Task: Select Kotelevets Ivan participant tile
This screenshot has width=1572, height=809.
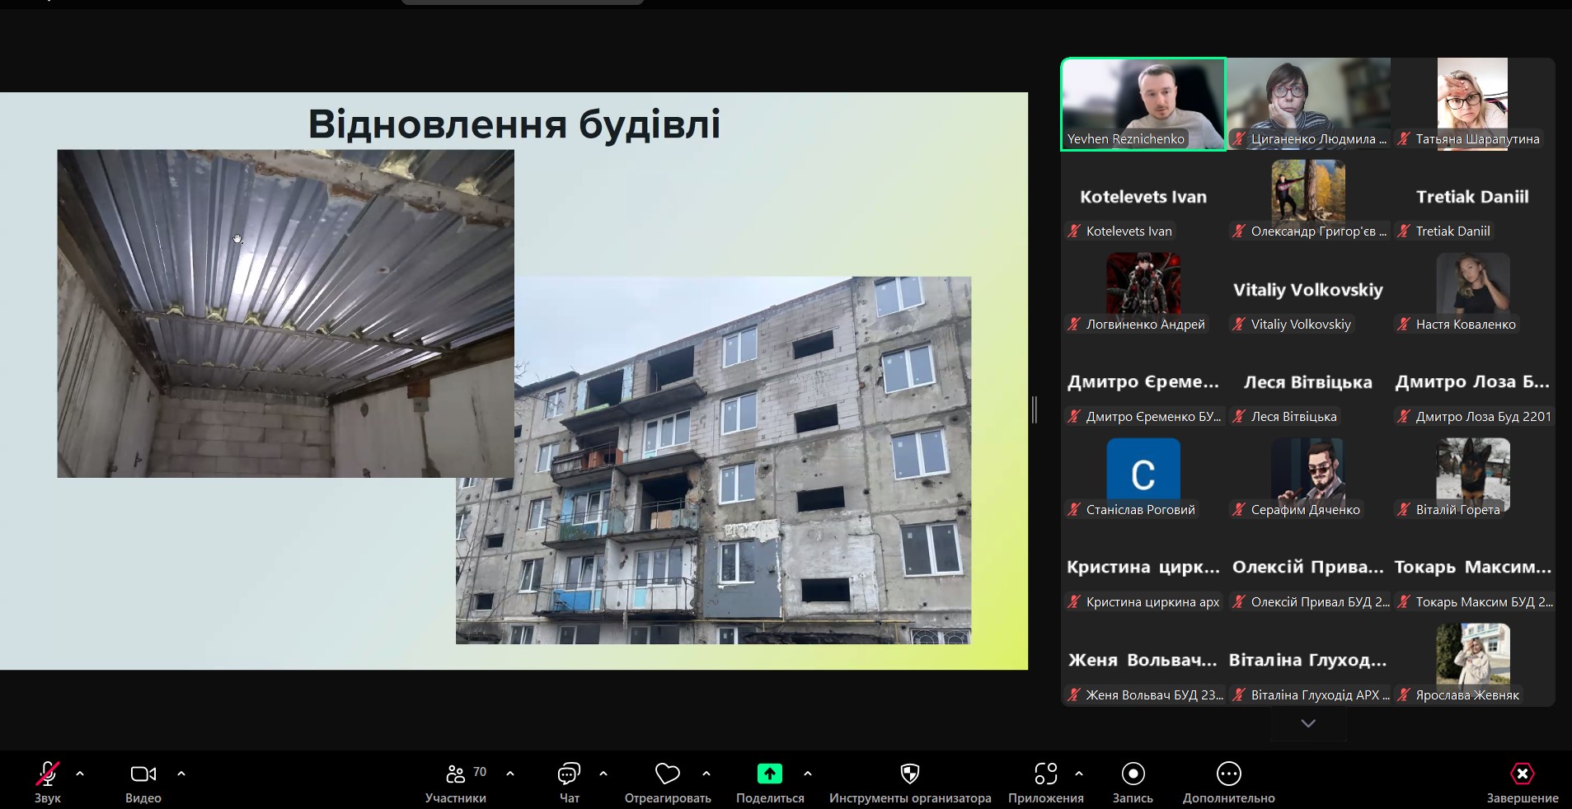Action: pos(1143,197)
